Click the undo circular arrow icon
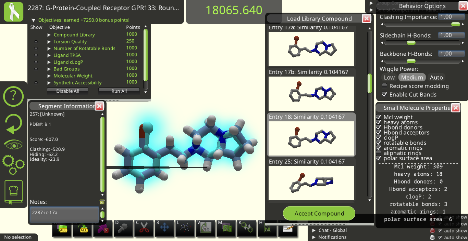Viewport: 468px width, 241px height. click(14, 124)
